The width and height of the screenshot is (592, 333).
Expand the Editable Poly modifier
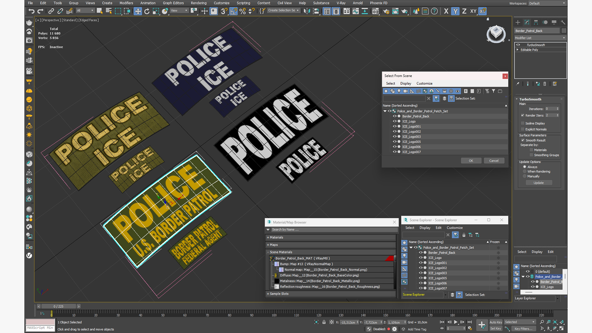518,50
